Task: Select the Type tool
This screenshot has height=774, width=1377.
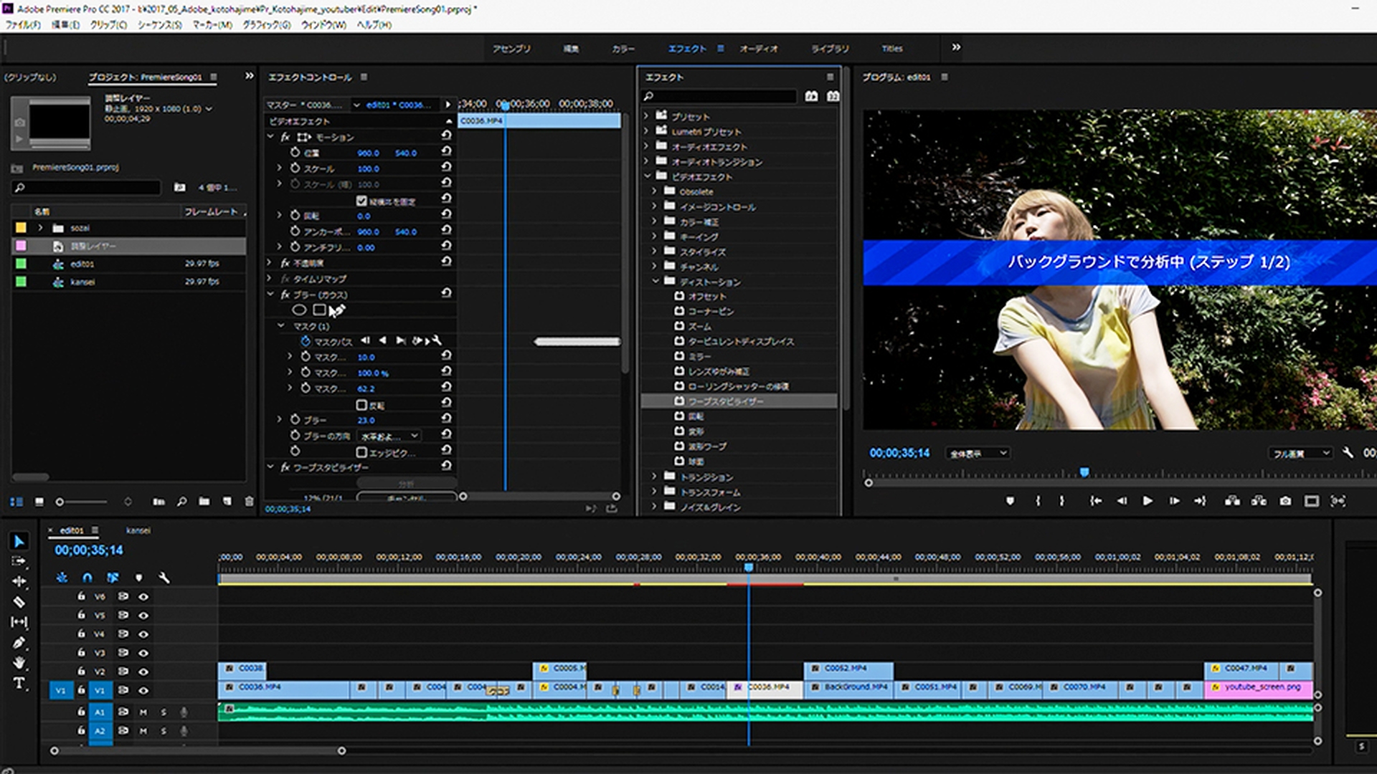Action: (19, 683)
